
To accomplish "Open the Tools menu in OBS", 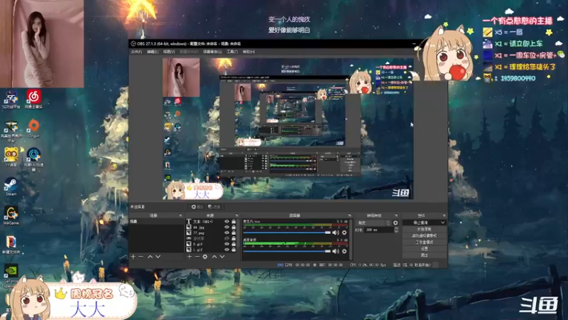I will [232, 52].
